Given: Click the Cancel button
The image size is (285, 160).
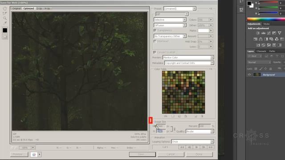Looking at the screenshot, I should [x=171, y=154].
